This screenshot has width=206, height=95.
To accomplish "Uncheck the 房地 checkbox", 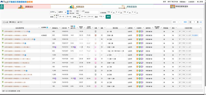I will coord(68,11).
